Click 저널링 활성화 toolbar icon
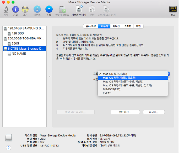The width and height of the screenshot is (179, 153). (x=62, y=9)
